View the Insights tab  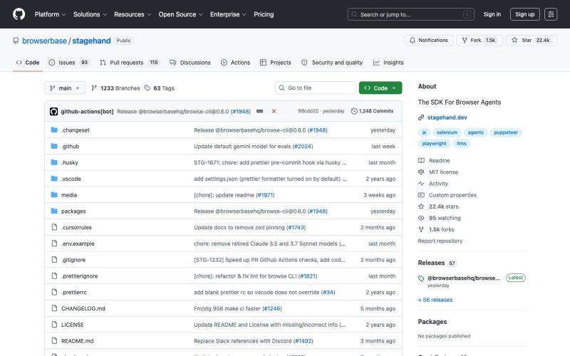pos(388,63)
